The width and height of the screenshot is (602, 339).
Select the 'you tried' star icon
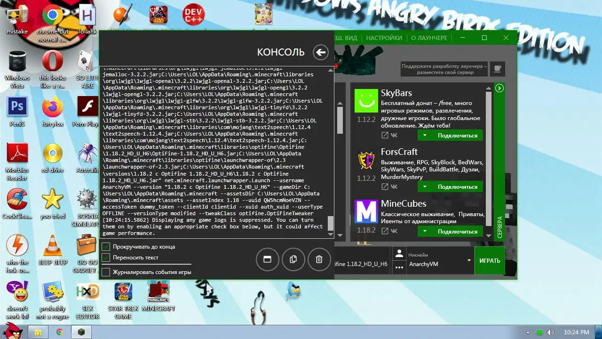[x=53, y=204]
